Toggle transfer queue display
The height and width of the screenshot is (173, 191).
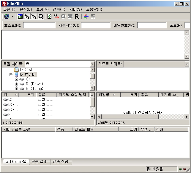pos(41,16)
